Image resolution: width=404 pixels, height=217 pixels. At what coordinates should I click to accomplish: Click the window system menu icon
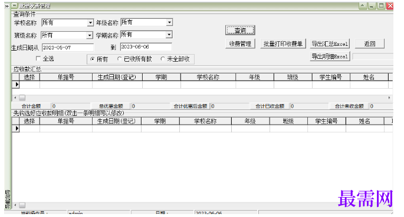(x=15, y=6)
